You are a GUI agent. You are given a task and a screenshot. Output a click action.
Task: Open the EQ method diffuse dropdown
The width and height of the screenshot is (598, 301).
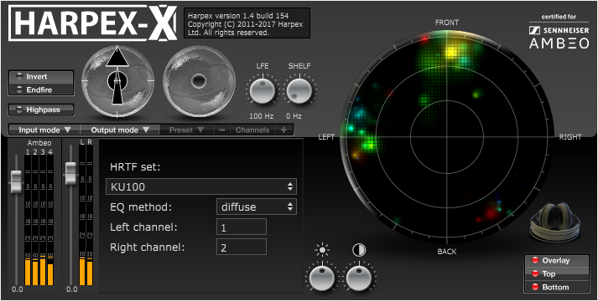click(x=257, y=207)
